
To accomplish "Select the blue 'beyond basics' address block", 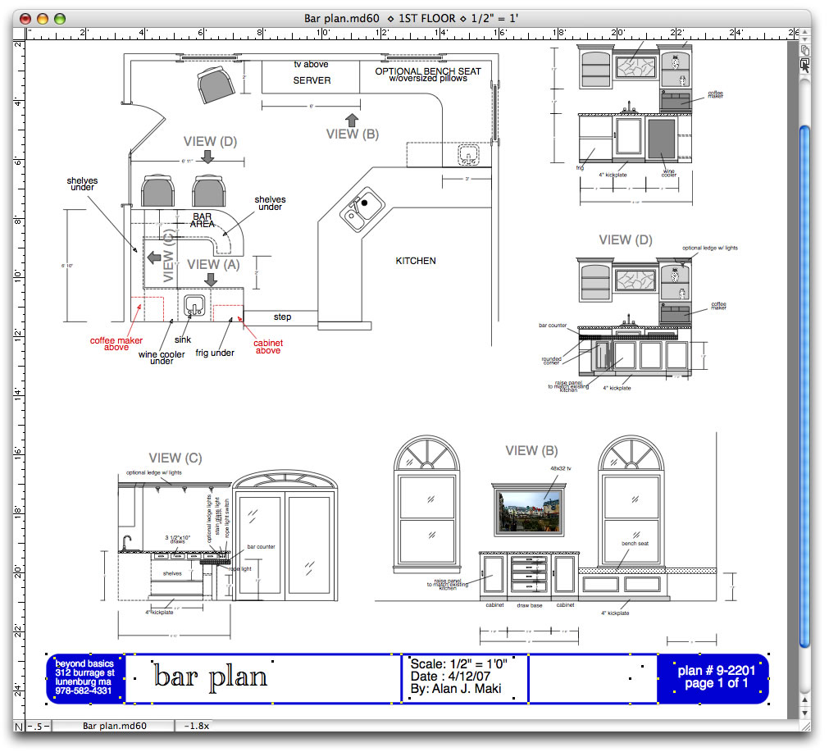I will tap(85, 678).
